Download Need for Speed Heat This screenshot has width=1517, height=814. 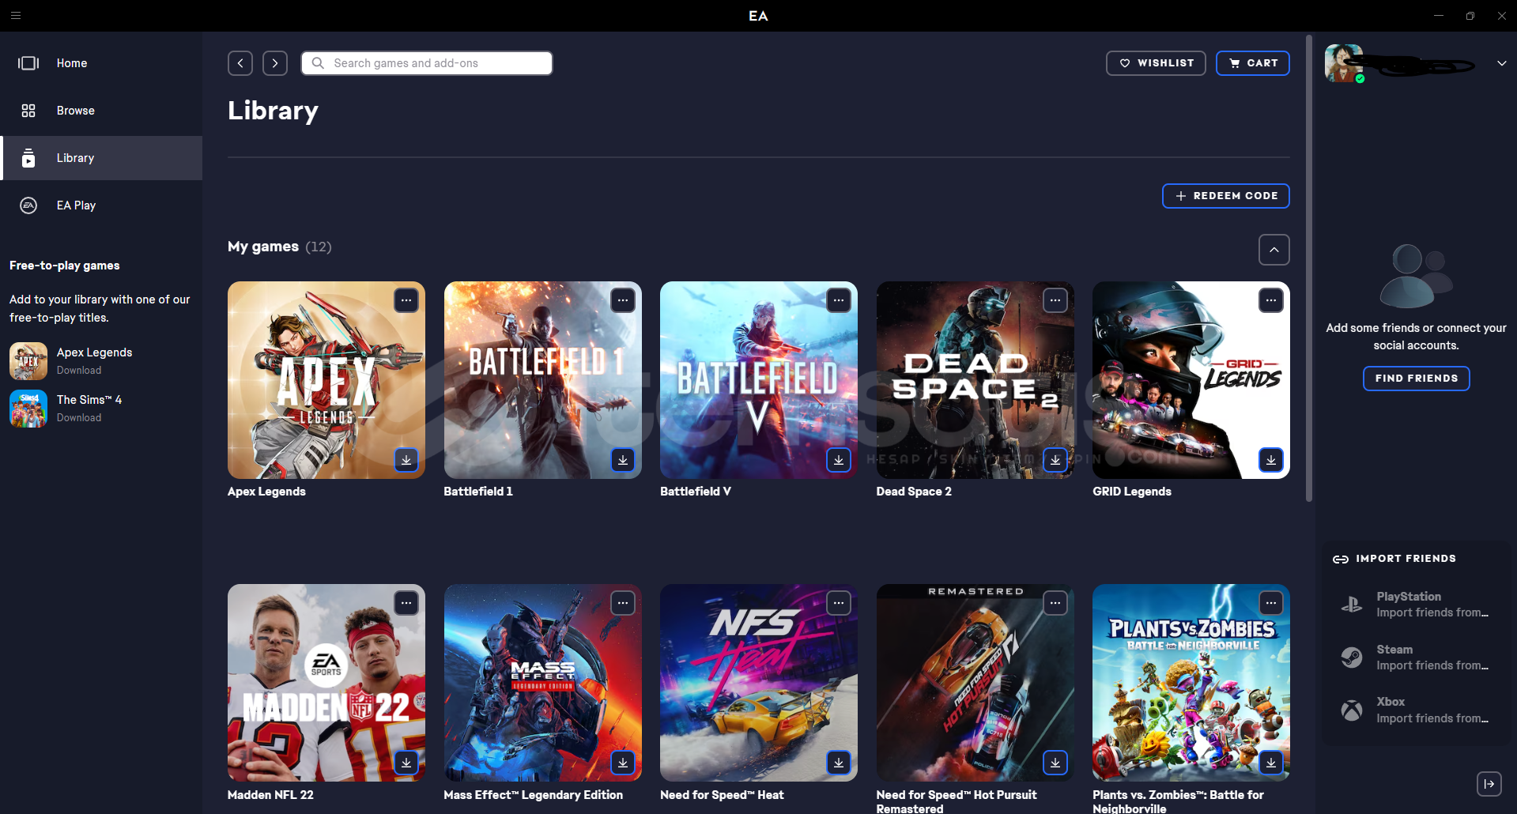click(839, 763)
